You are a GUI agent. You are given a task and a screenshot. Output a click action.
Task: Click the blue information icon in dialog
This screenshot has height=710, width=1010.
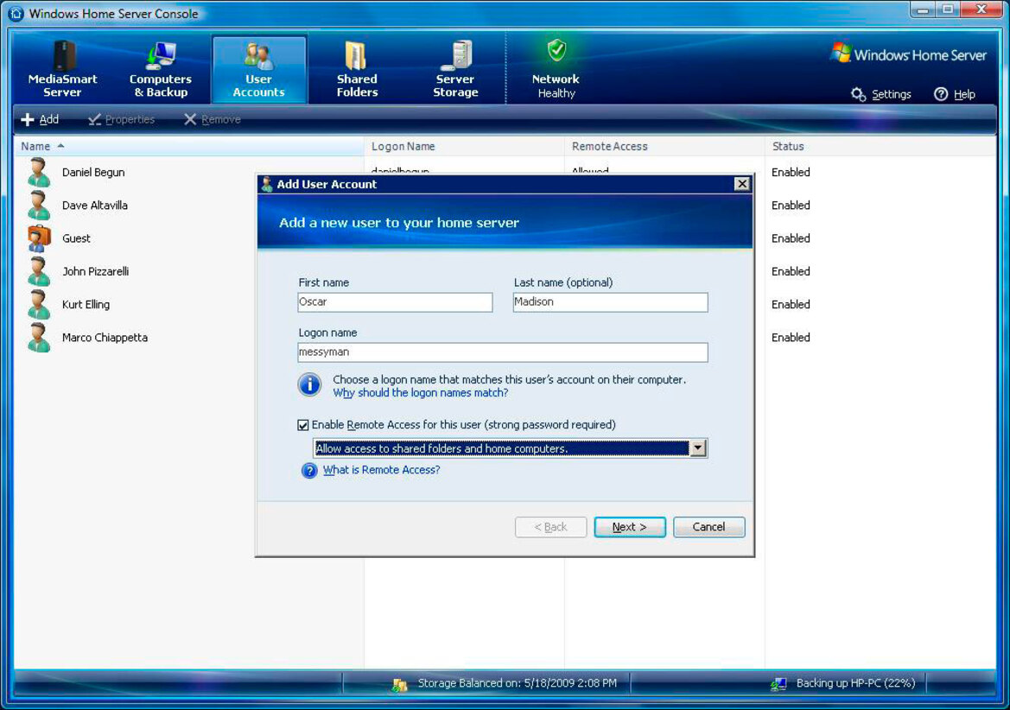[309, 384]
